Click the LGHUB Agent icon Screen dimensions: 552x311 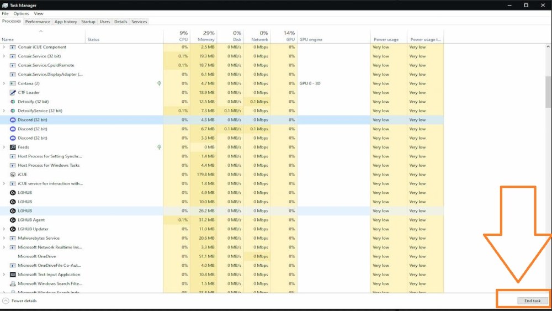pos(13,220)
